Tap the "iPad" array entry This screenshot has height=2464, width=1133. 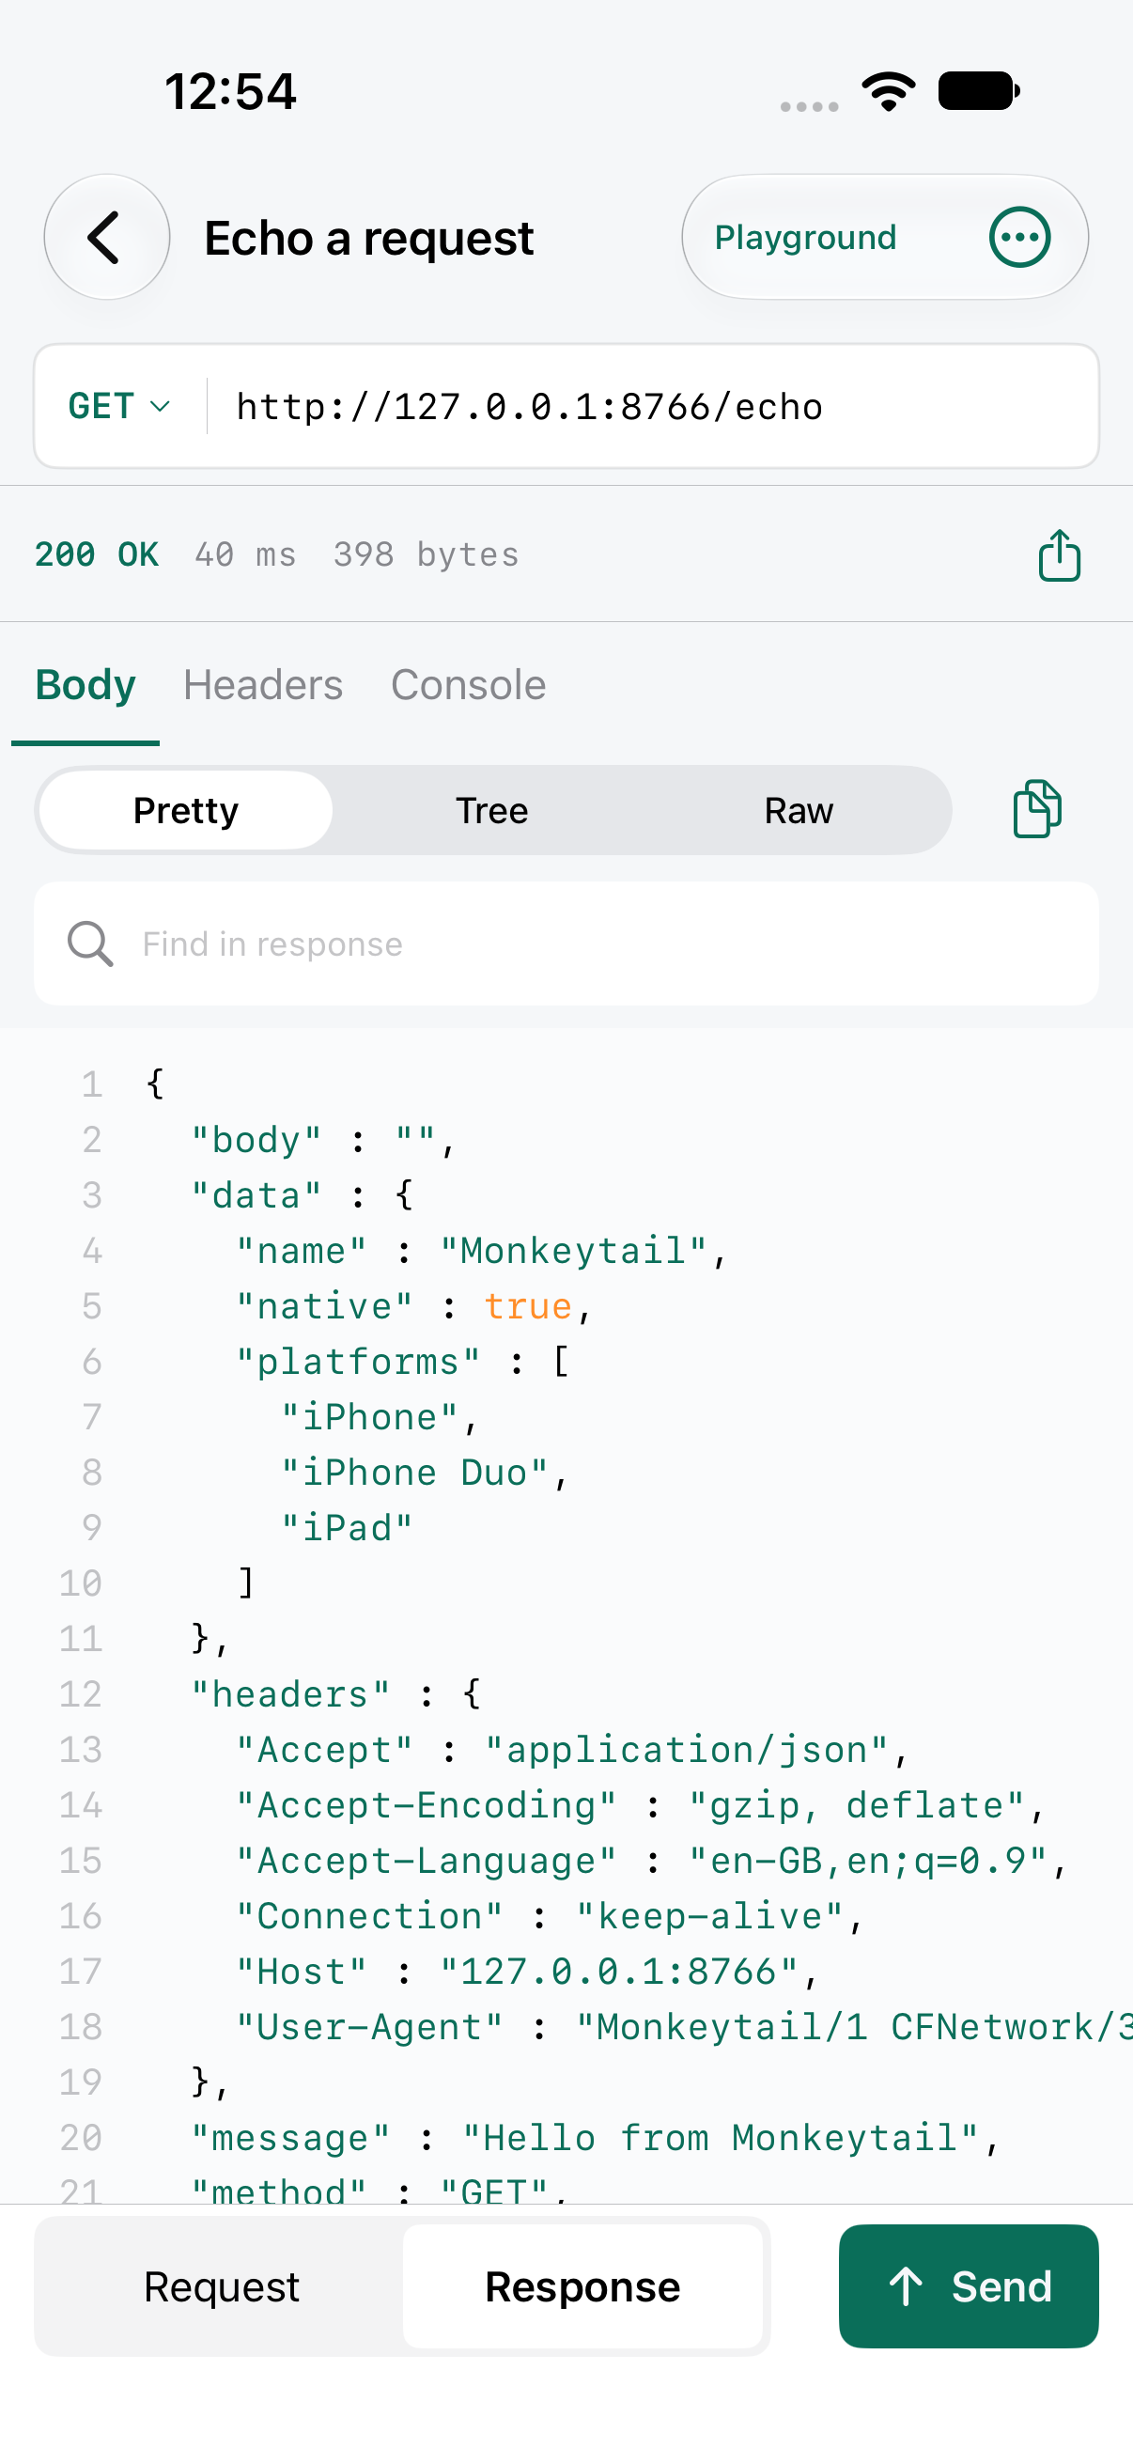(346, 1529)
